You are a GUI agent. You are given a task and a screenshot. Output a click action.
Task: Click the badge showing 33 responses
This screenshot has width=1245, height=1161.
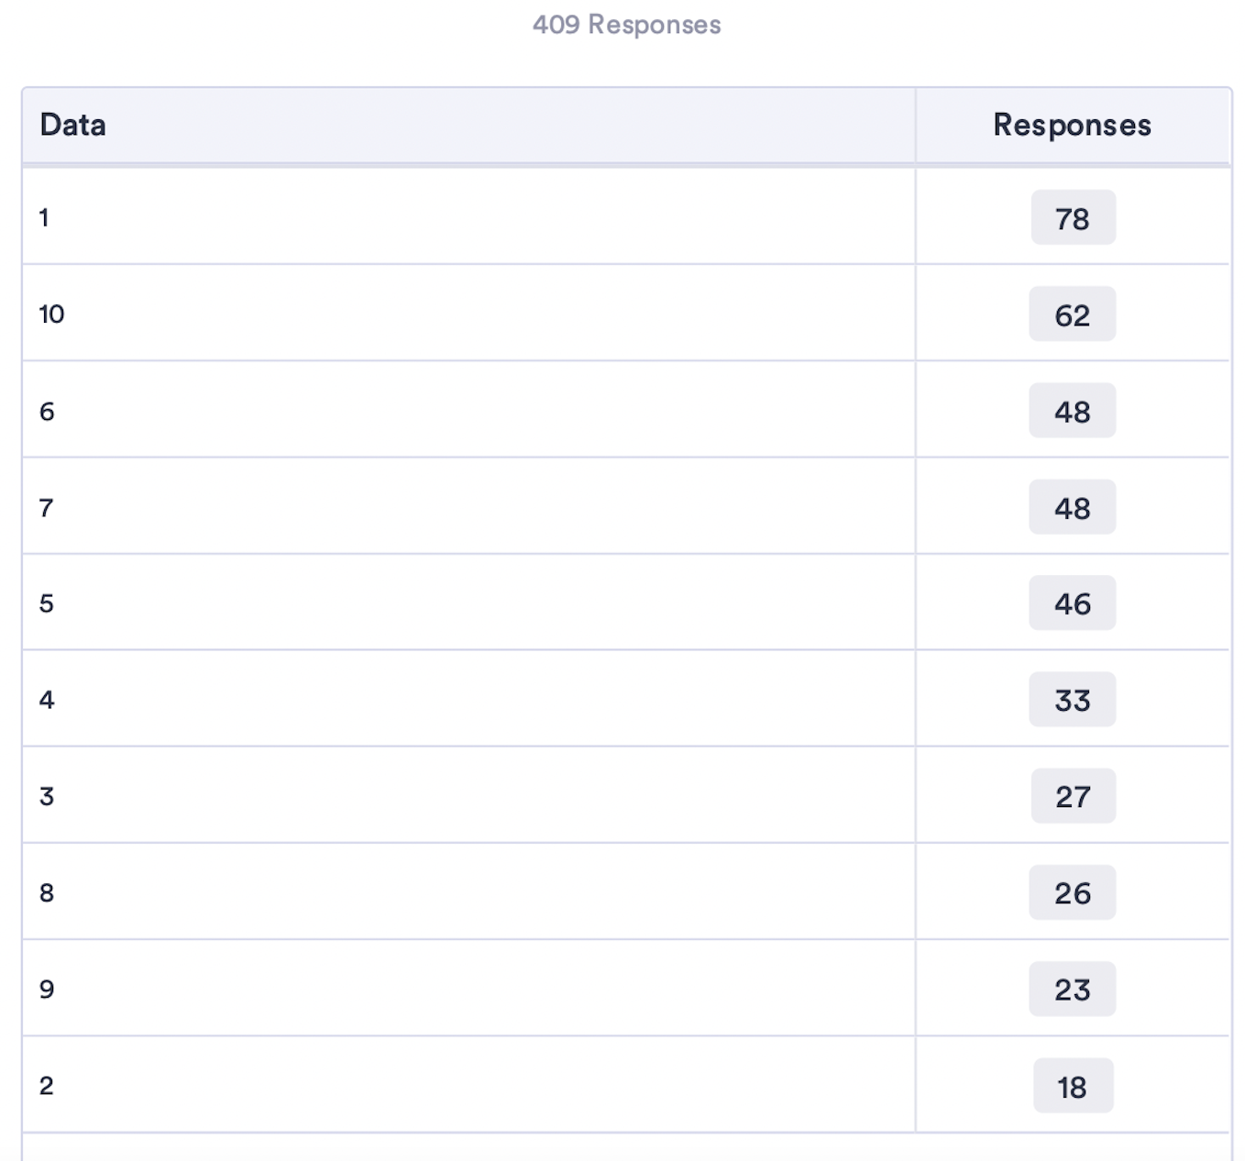point(1073,700)
